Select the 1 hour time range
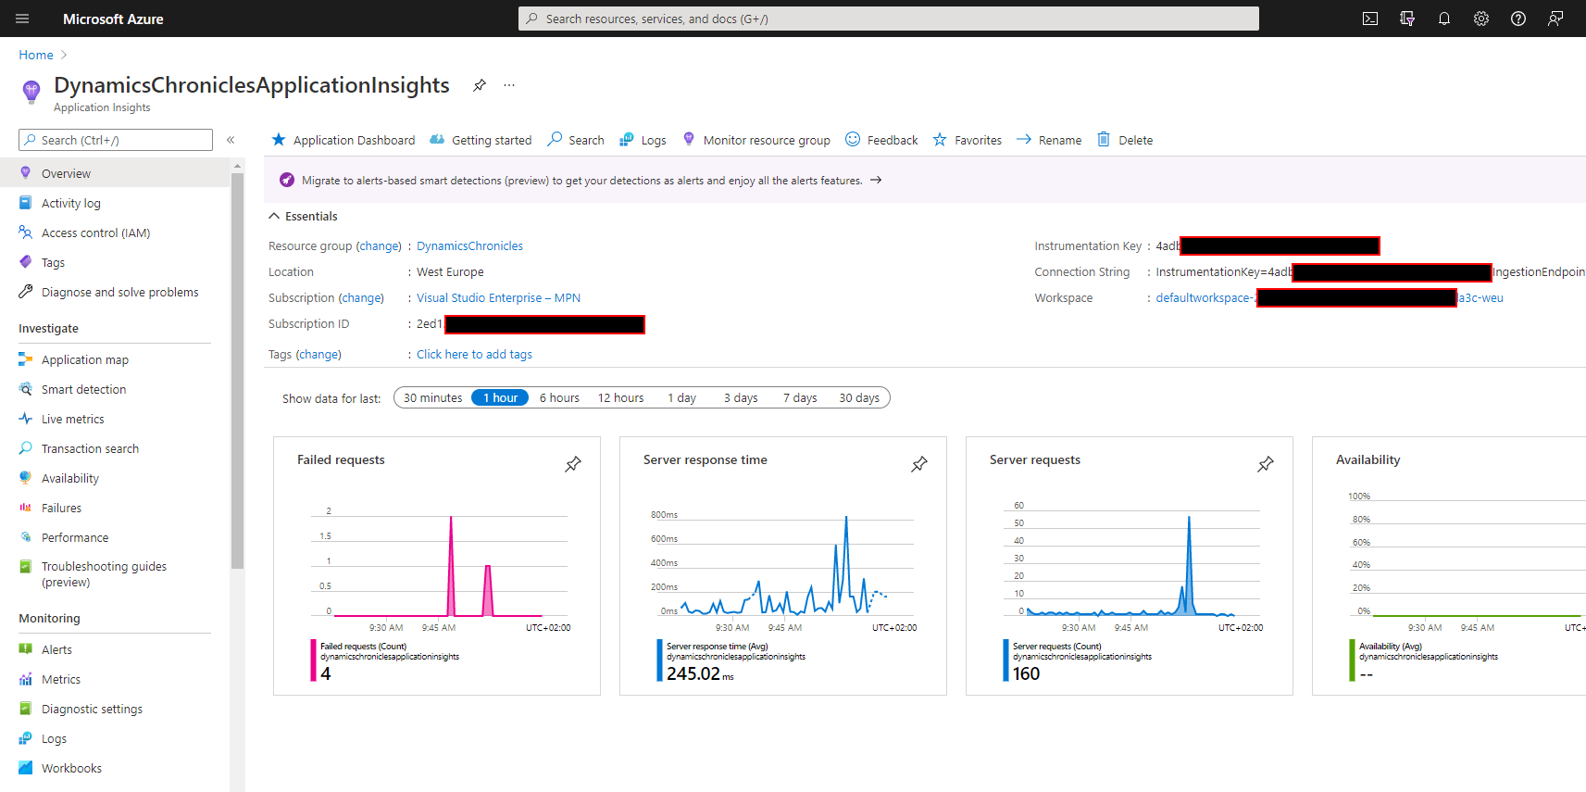The width and height of the screenshot is (1586, 792). [500, 397]
